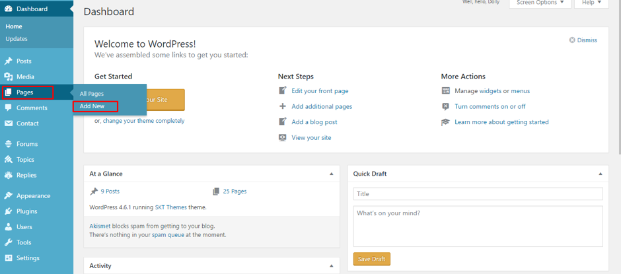Click the Comments bubble icon in sidebar
Screen dimensions: 621x274
[9, 108]
